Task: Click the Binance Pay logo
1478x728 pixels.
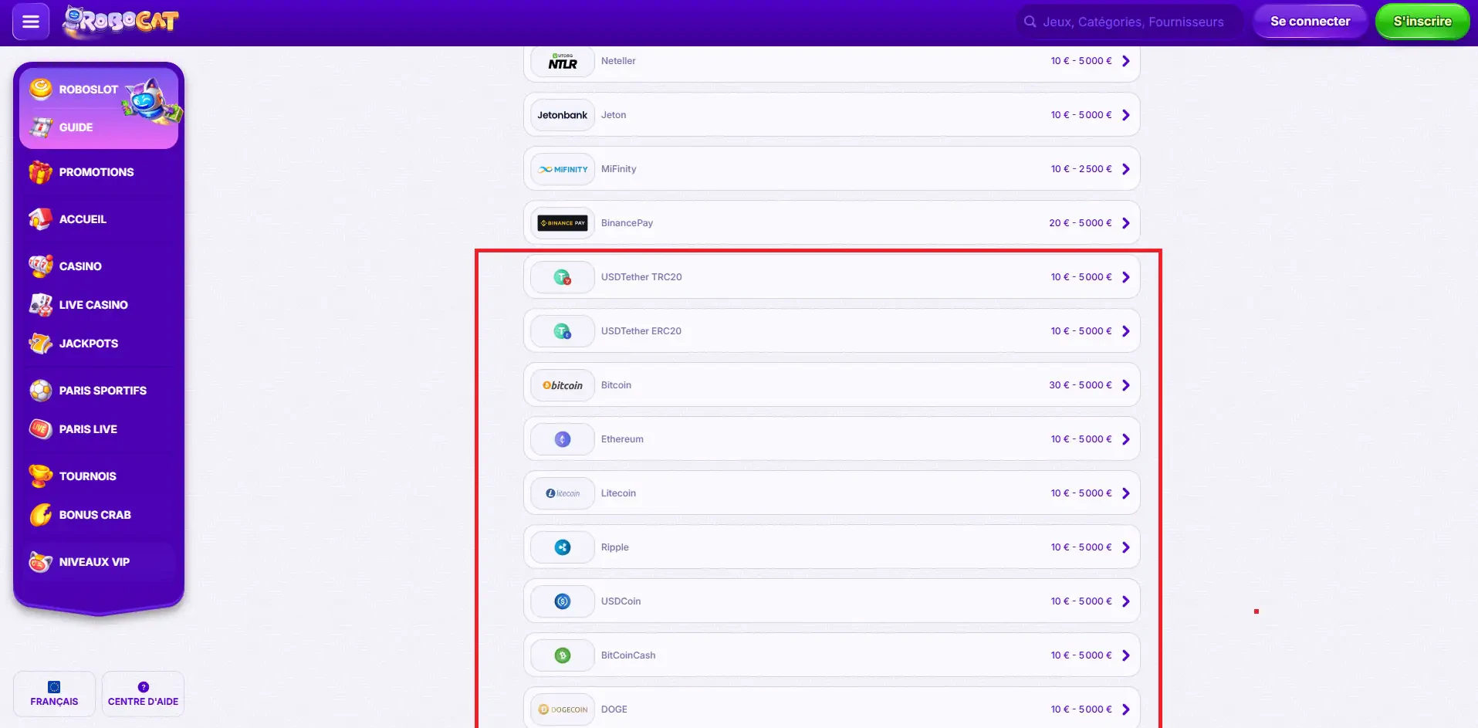Action: pyautogui.click(x=563, y=223)
